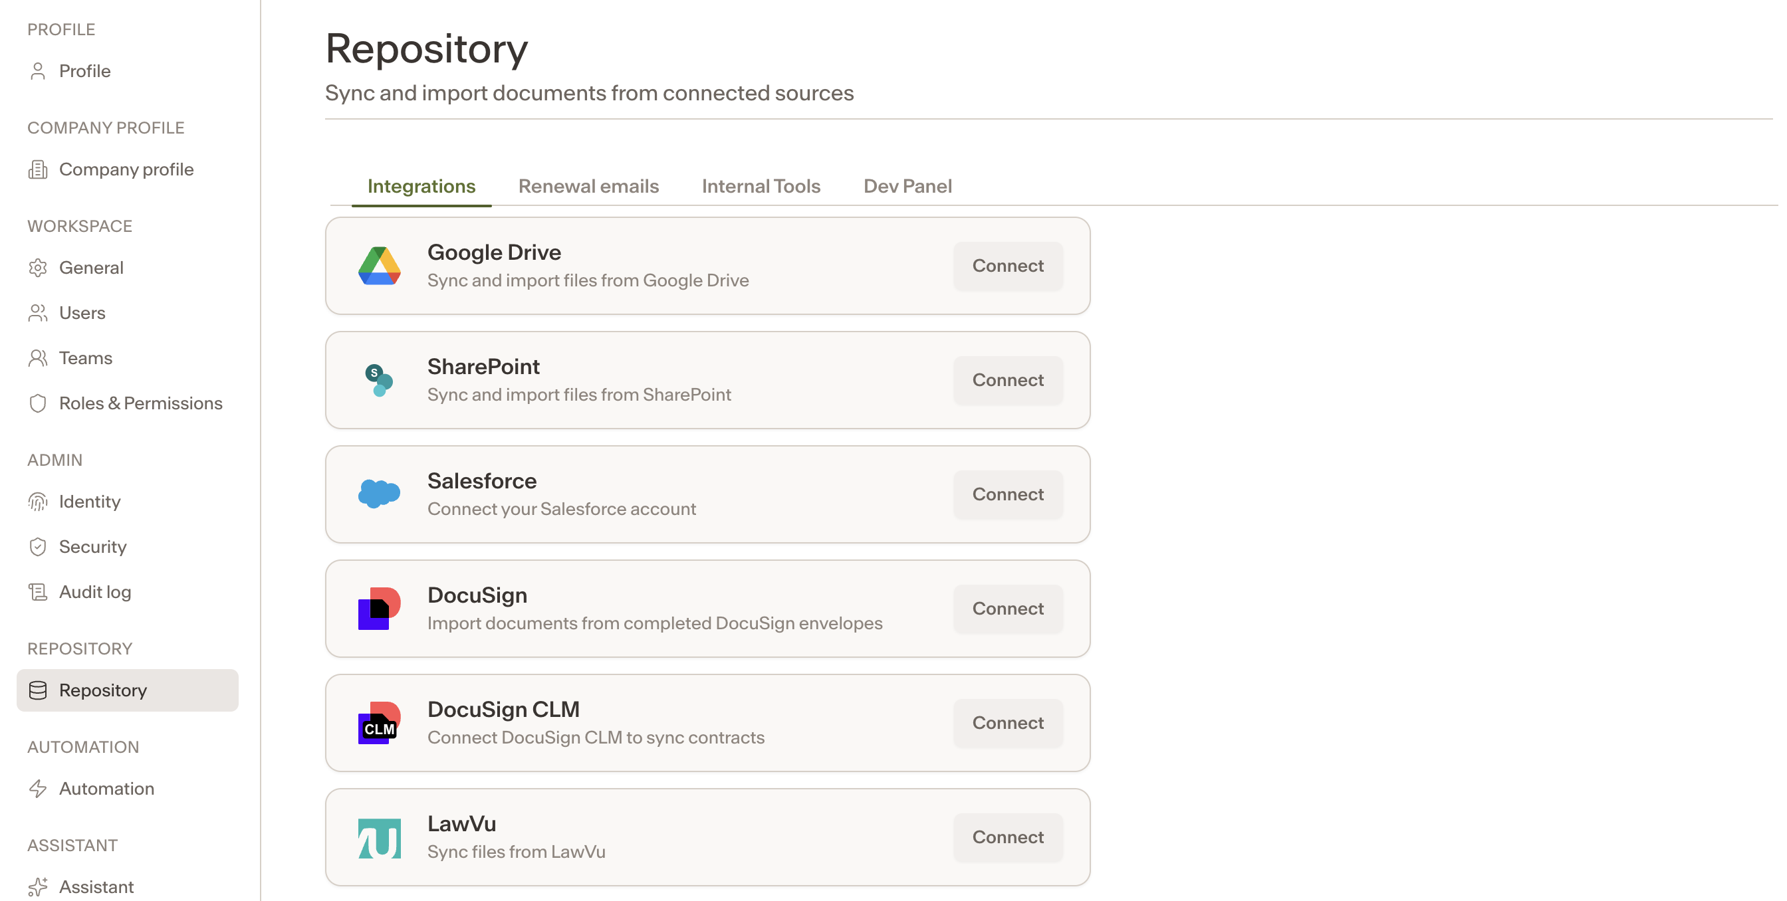This screenshot has height=901, width=1787.
Task: Click the General gear icon
Action: 38,268
